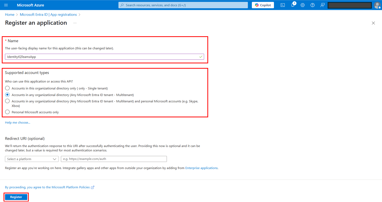Image resolution: width=382 pixels, height=202 pixels.
Task: Click the Redirect URI text field
Action: 114,159
